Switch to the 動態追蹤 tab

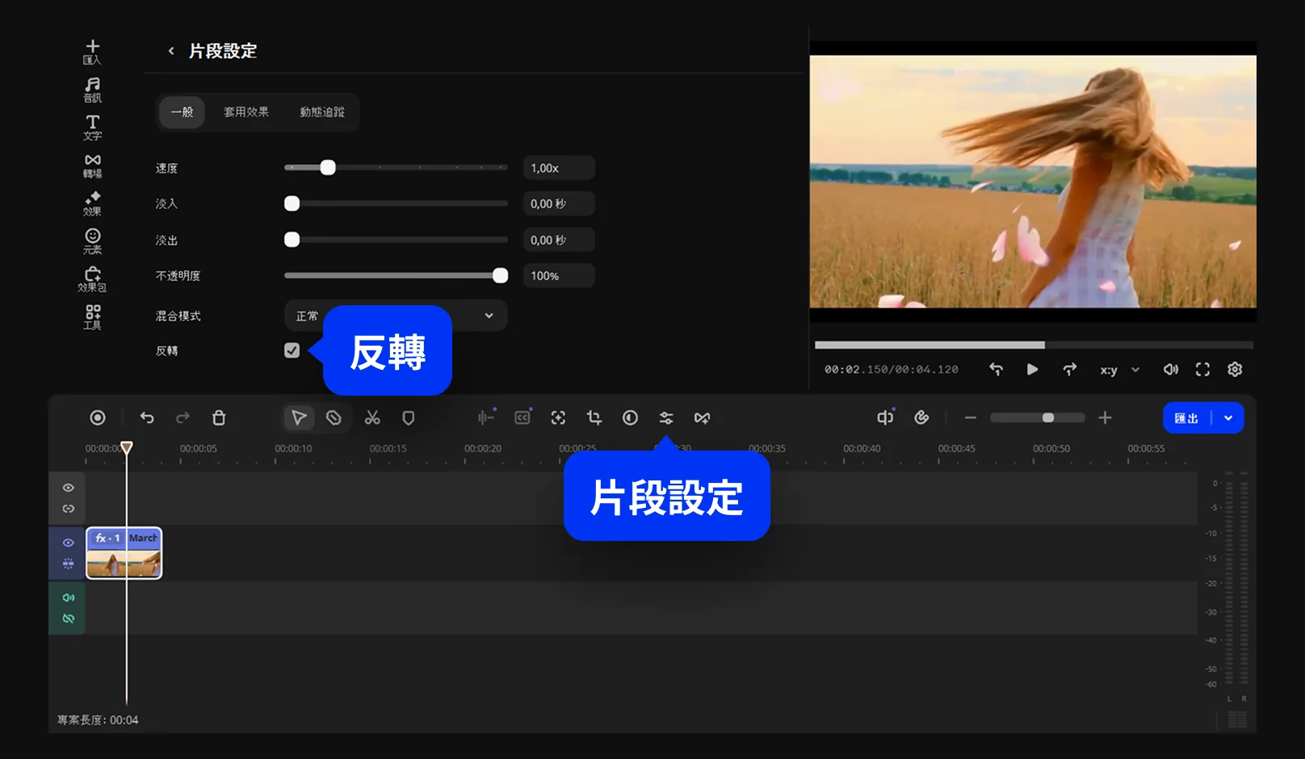(x=322, y=112)
